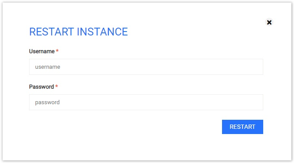Dismiss the dialog using the black X
The height and width of the screenshot is (163, 294).
pyautogui.click(x=269, y=22)
